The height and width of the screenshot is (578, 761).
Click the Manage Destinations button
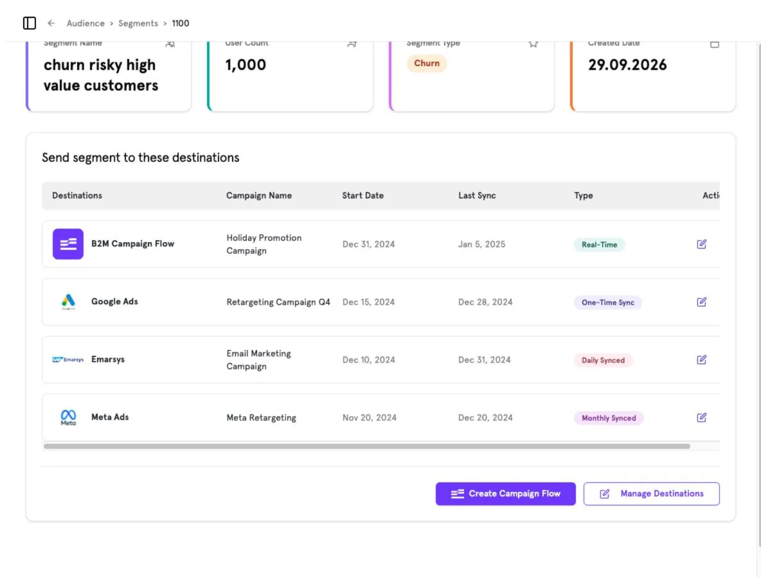pos(651,494)
